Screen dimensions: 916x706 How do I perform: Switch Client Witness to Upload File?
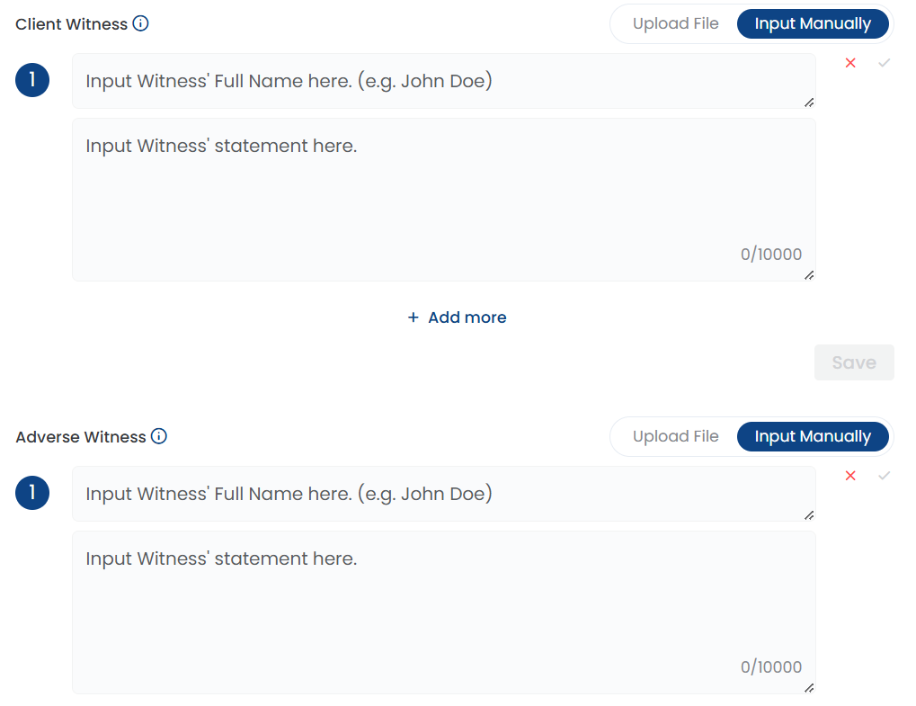[x=675, y=24]
